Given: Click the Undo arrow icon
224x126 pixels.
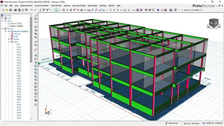Looking at the screenshot, I should click(x=32, y=10).
